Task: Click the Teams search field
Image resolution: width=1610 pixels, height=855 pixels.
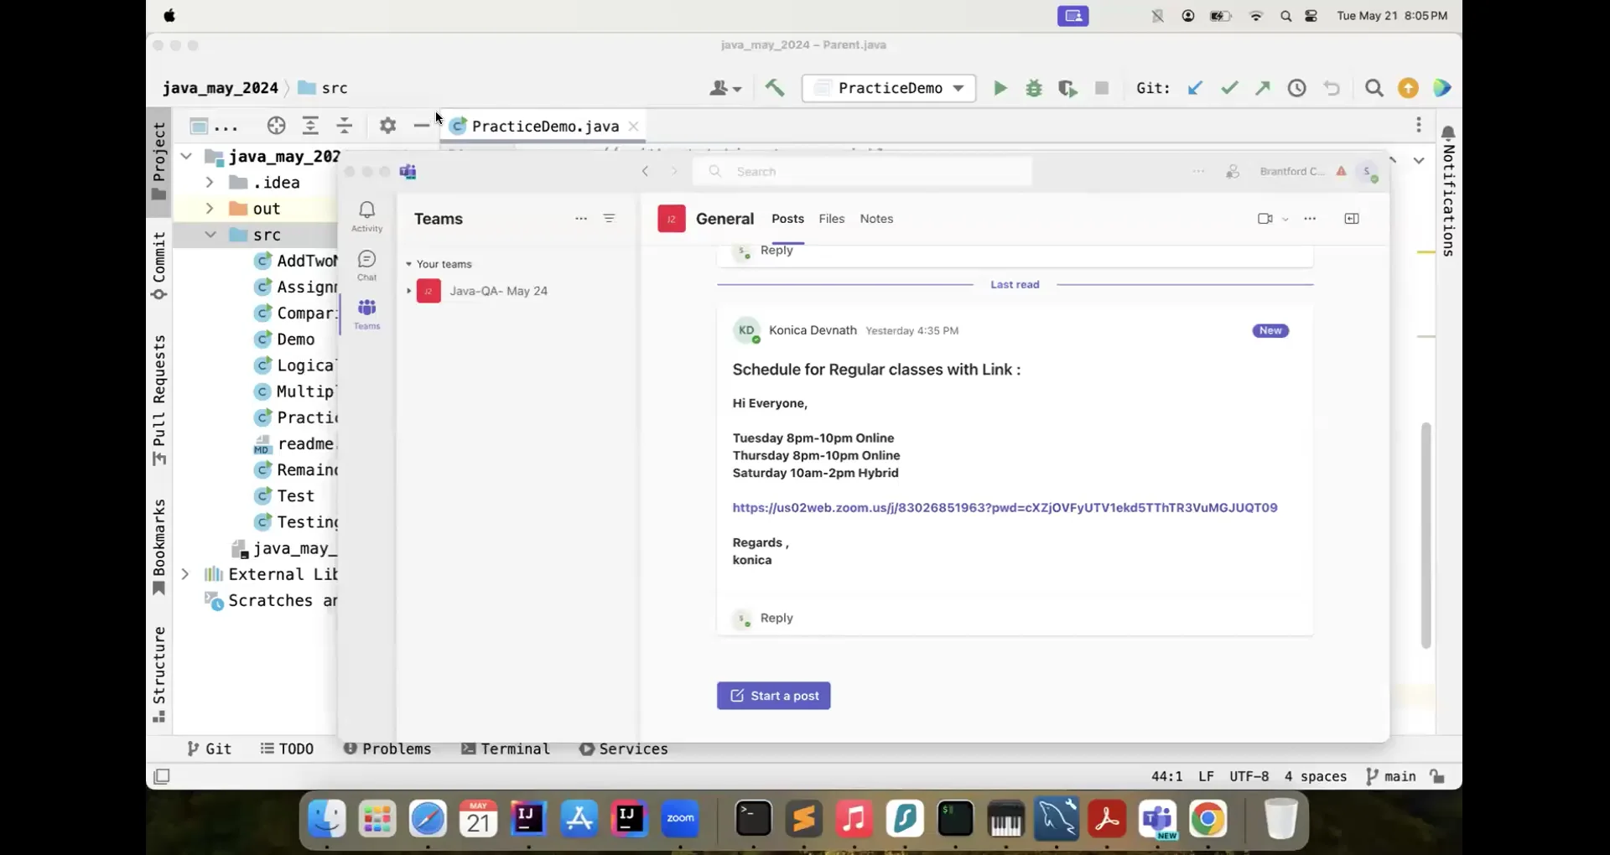Action: 863,171
